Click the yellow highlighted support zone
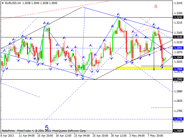The width and height of the screenshot is (184, 138). coord(144,68)
